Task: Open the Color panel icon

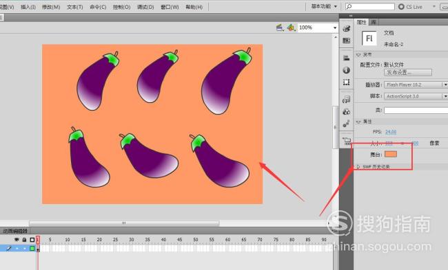Action: pos(346,28)
